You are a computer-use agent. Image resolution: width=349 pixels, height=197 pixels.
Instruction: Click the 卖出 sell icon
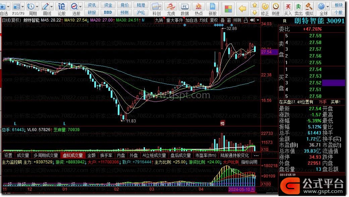[x=298, y=6]
